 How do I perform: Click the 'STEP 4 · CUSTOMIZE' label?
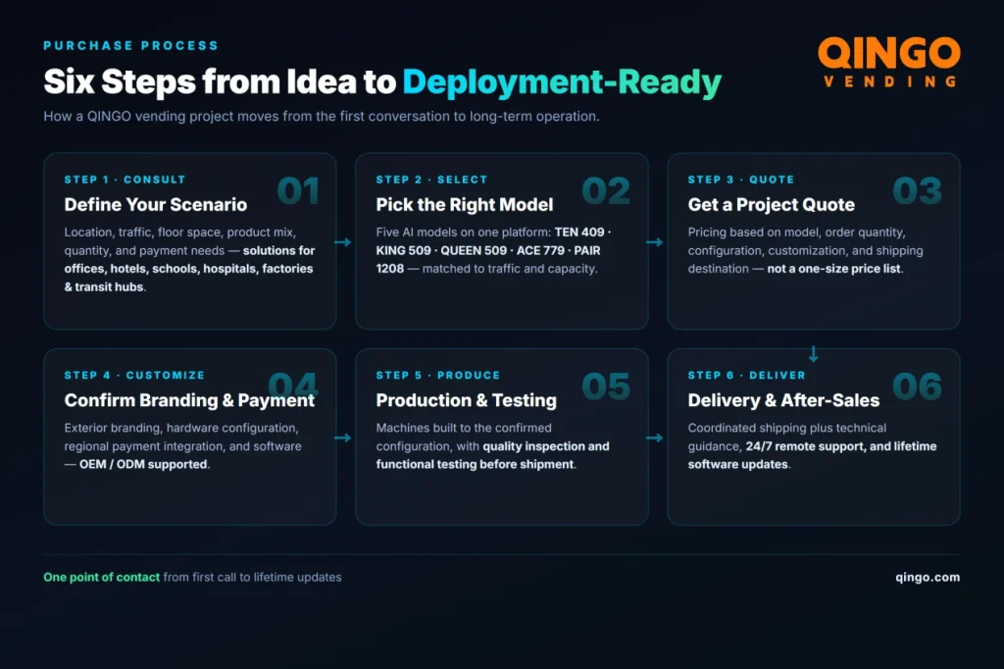134,375
